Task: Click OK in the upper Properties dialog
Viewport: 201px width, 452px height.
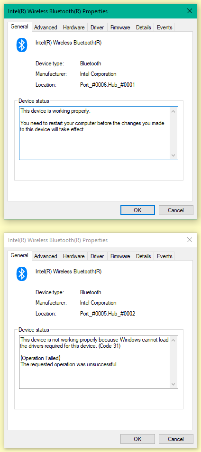Action: (137, 210)
